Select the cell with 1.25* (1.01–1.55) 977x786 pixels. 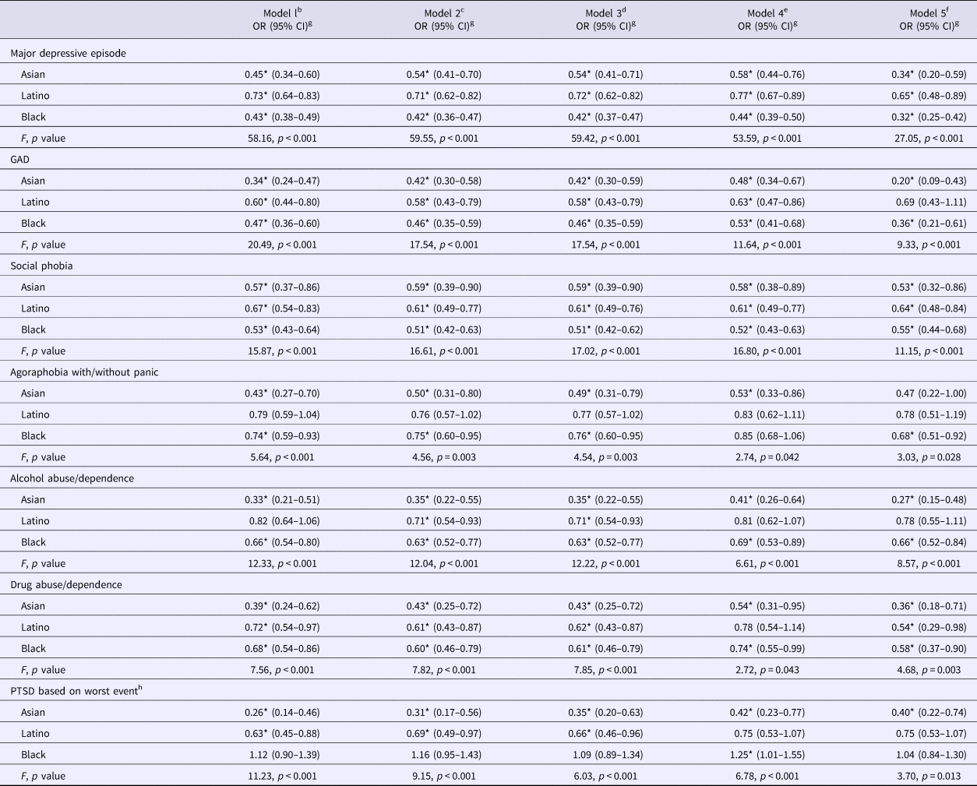point(767,755)
